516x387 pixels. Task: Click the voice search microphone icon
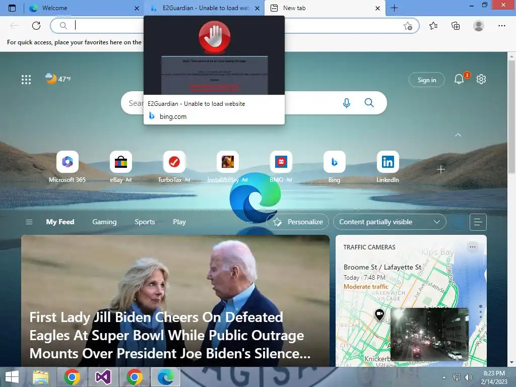347,103
